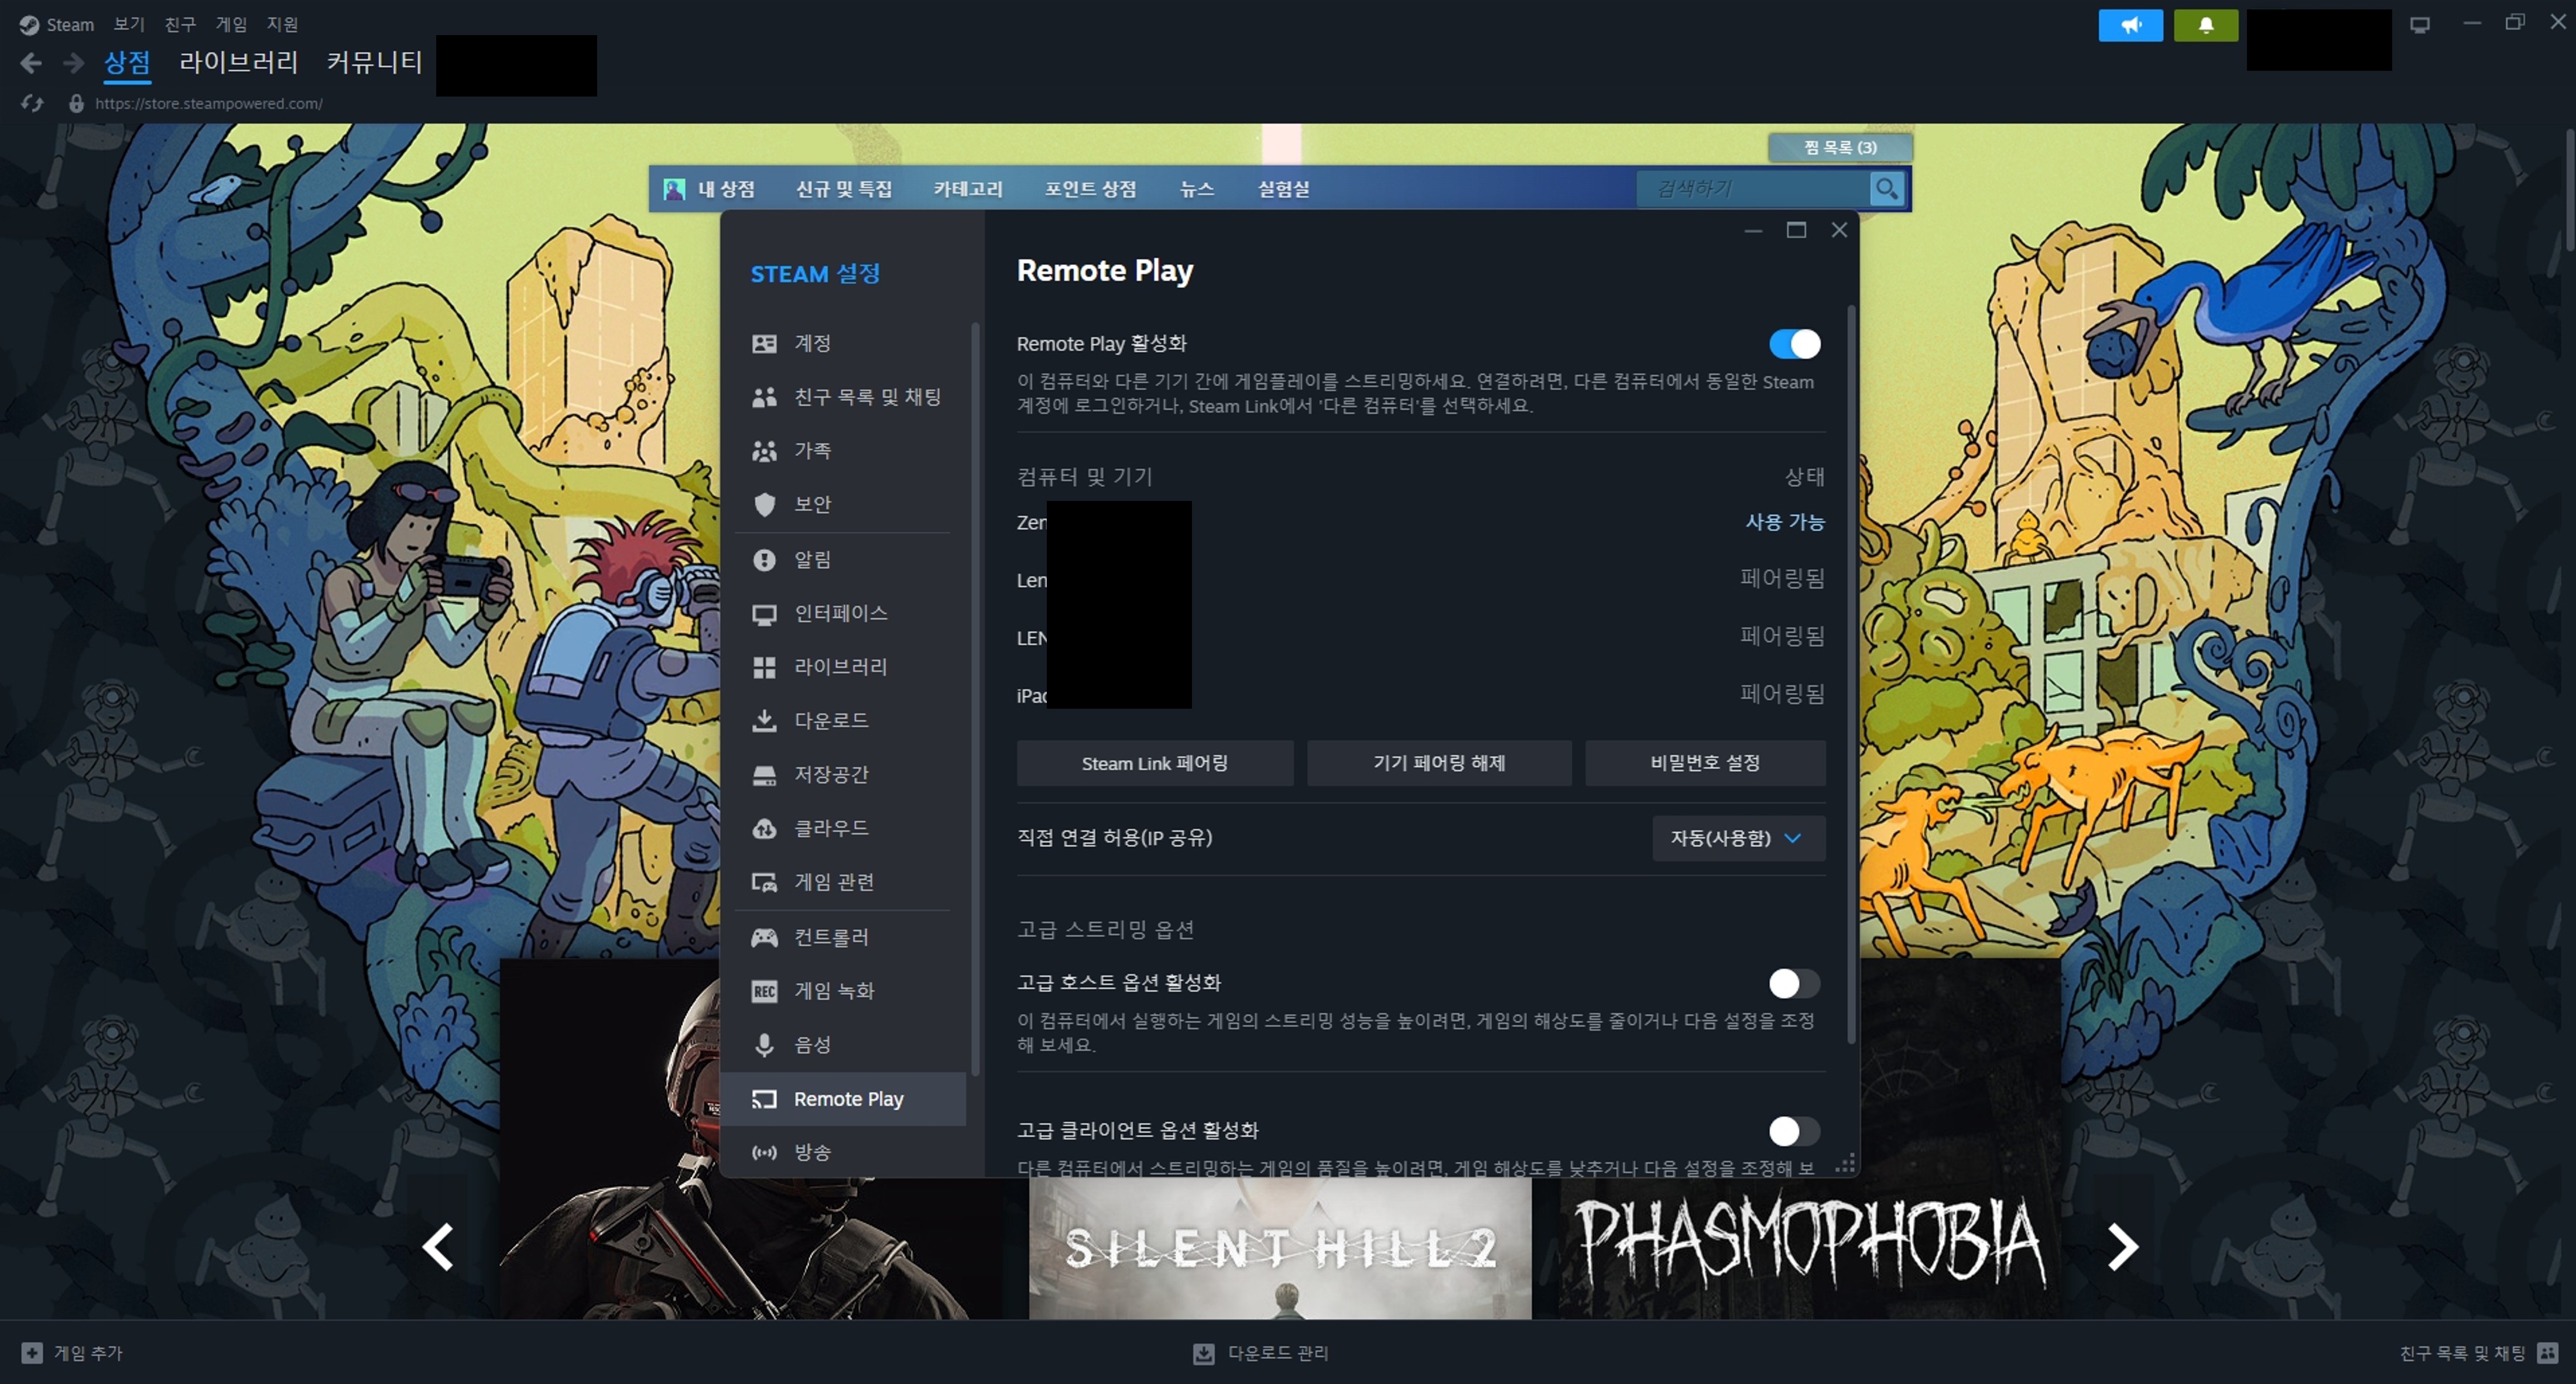
Task: Open the 친구 menu
Action: 181,24
